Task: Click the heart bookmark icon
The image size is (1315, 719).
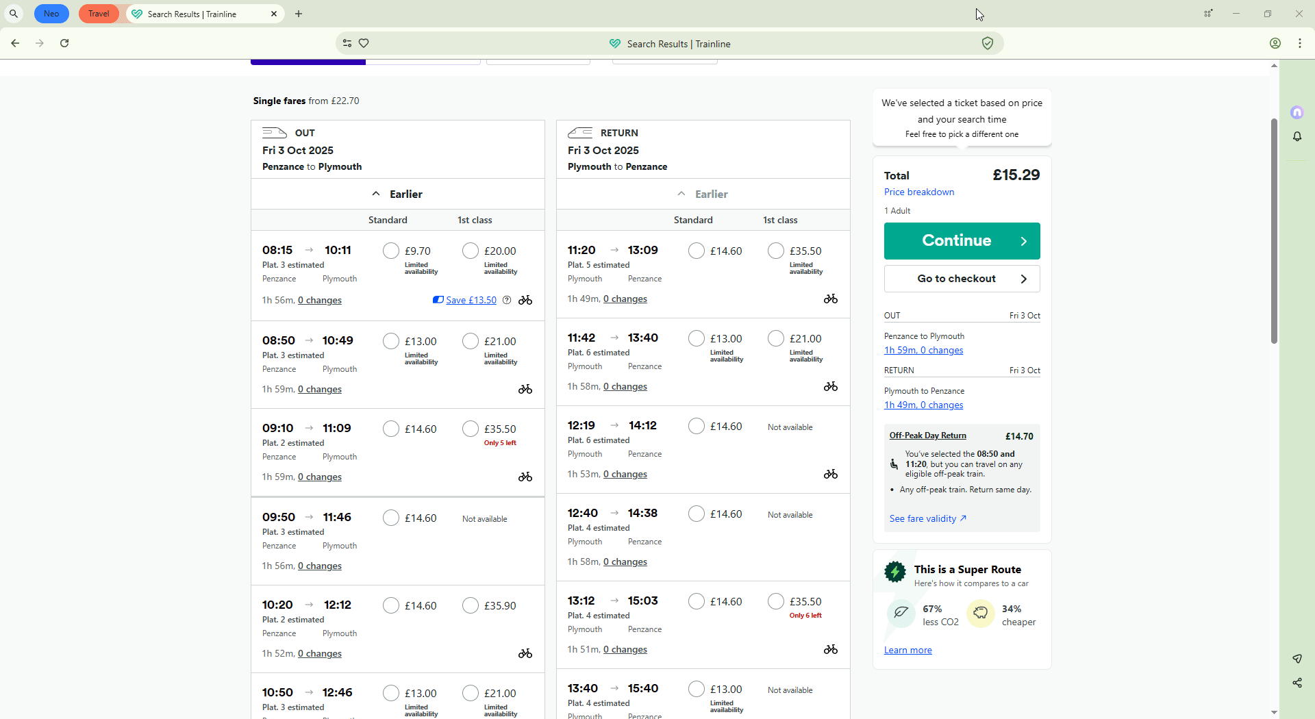Action: pyautogui.click(x=364, y=43)
